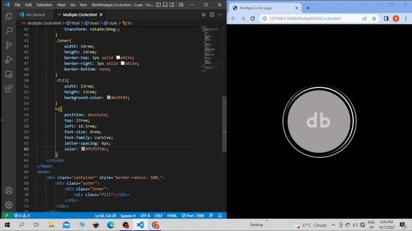Screen dimensions: 412x231
Task: Open Chrome three-dot menu
Action: pyautogui.click(x=406, y=19)
